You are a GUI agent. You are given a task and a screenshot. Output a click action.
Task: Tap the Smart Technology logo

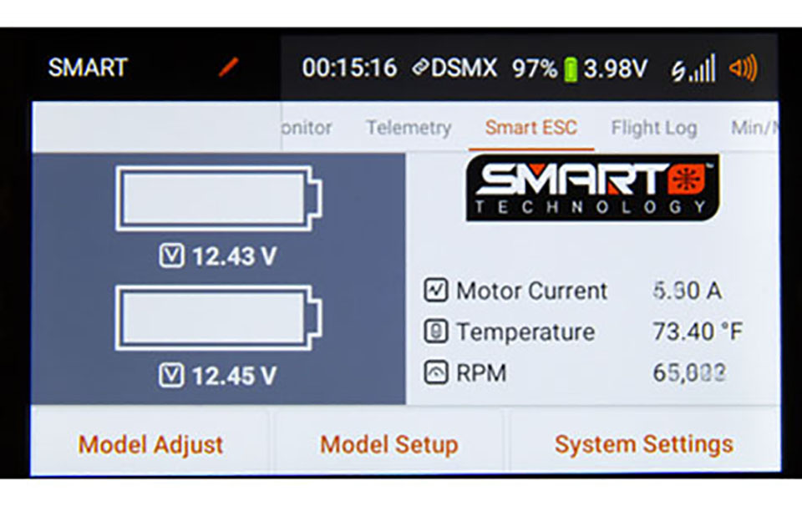(x=592, y=188)
